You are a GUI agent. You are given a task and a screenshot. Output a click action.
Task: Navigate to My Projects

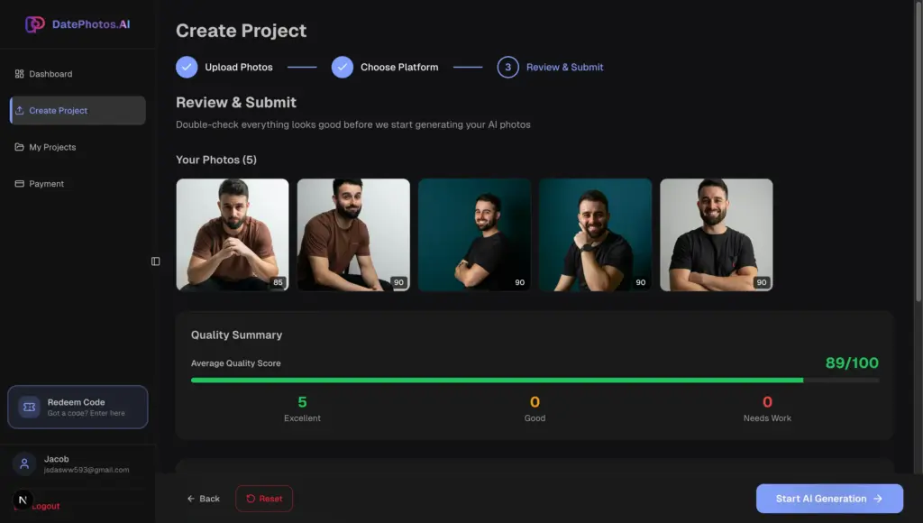point(54,147)
